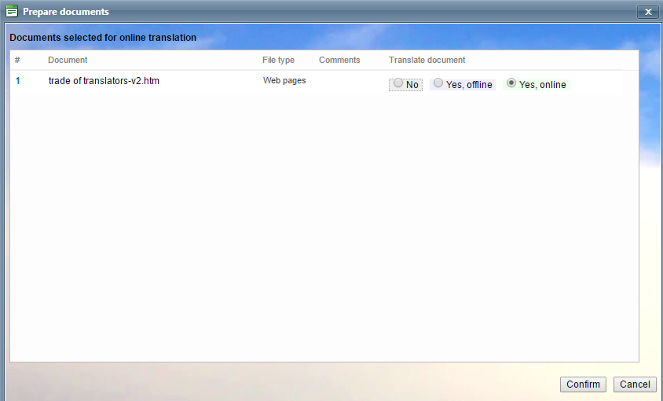This screenshot has height=401, width=663.
Task: Click the Documents selected for online translation heading
Action: 103,37
